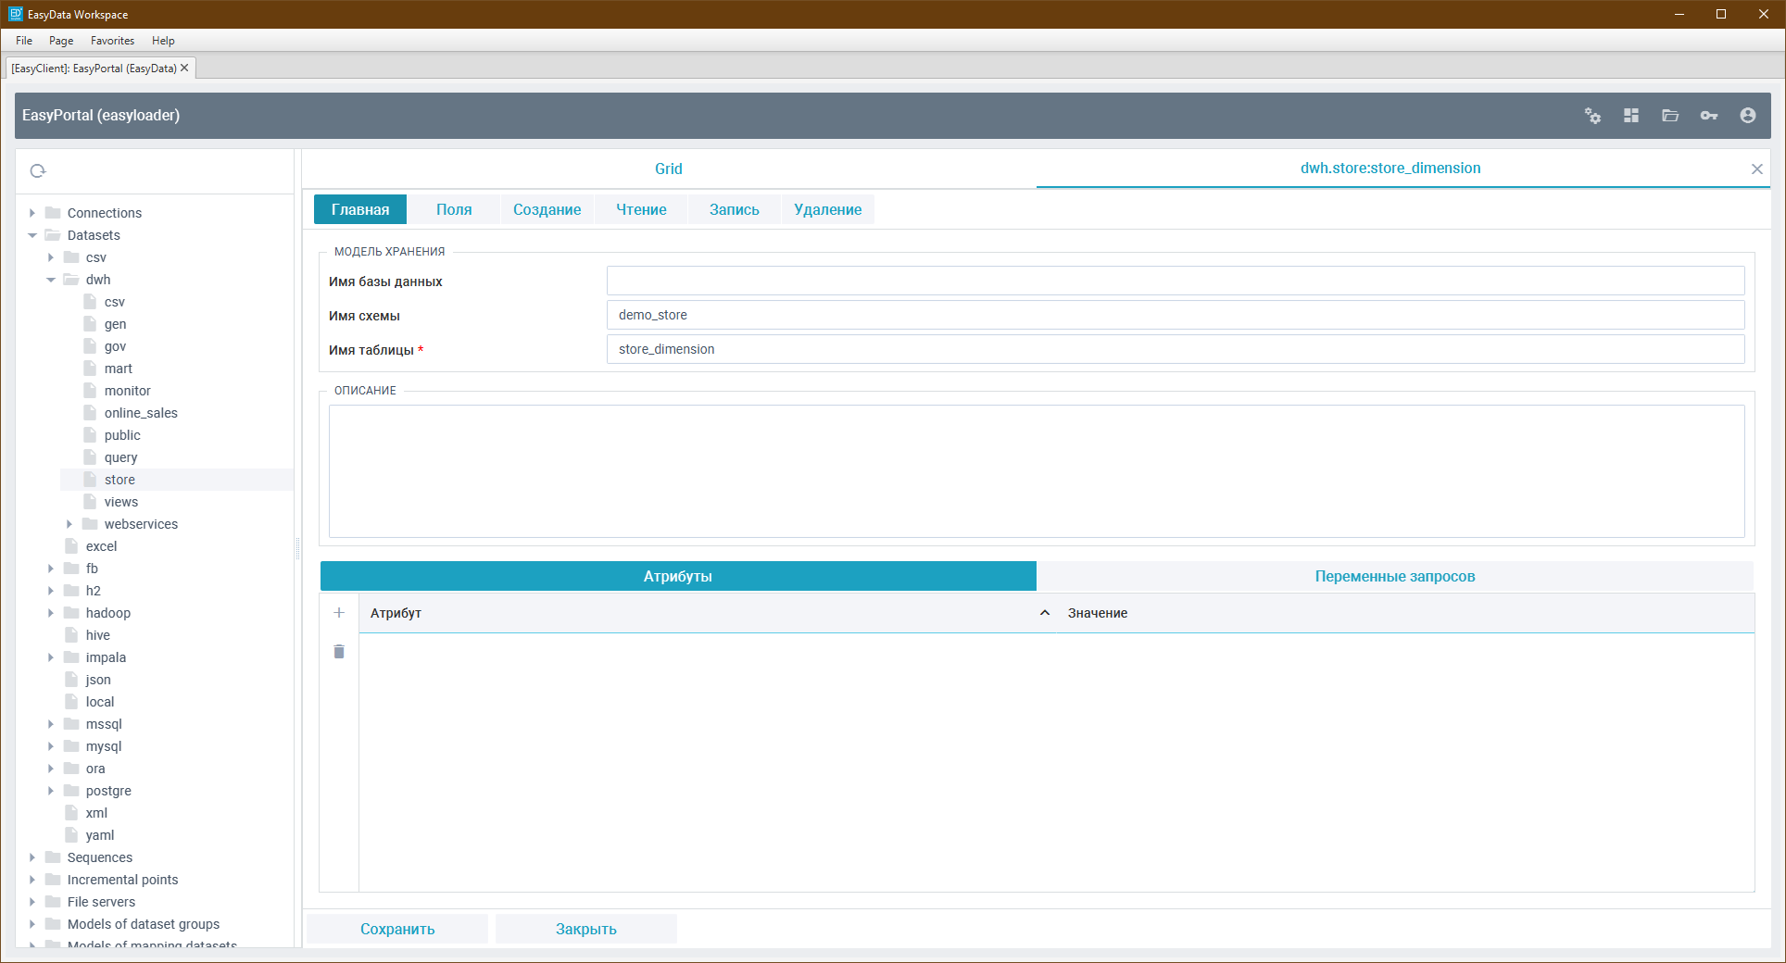The width and height of the screenshot is (1786, 963).
Task: Select the hive item in tree
Action: (x=98, y=635)
